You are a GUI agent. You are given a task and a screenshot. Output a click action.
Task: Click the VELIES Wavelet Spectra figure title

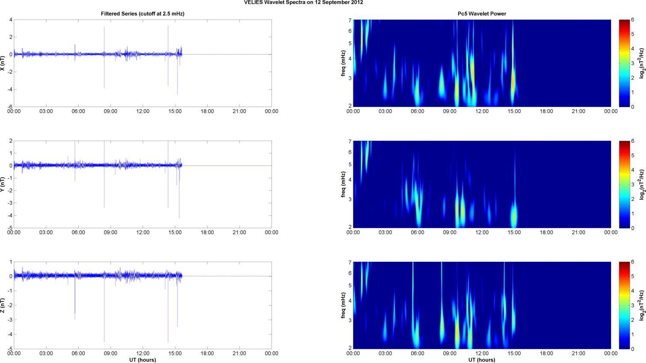(304, 3)
